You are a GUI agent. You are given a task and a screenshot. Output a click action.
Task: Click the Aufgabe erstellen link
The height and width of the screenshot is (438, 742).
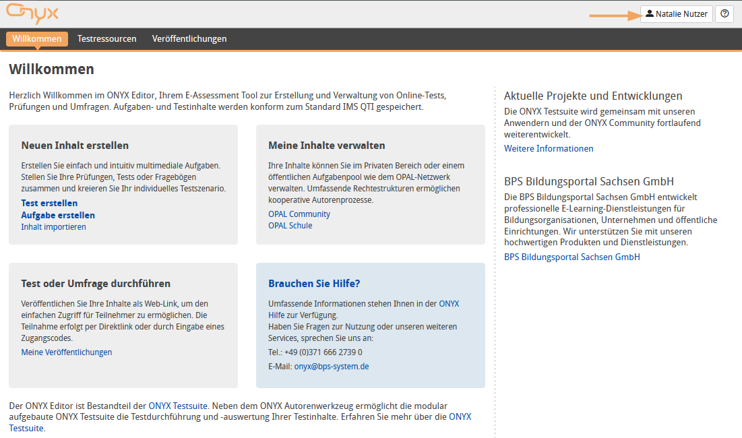click(x=58, y=215)
